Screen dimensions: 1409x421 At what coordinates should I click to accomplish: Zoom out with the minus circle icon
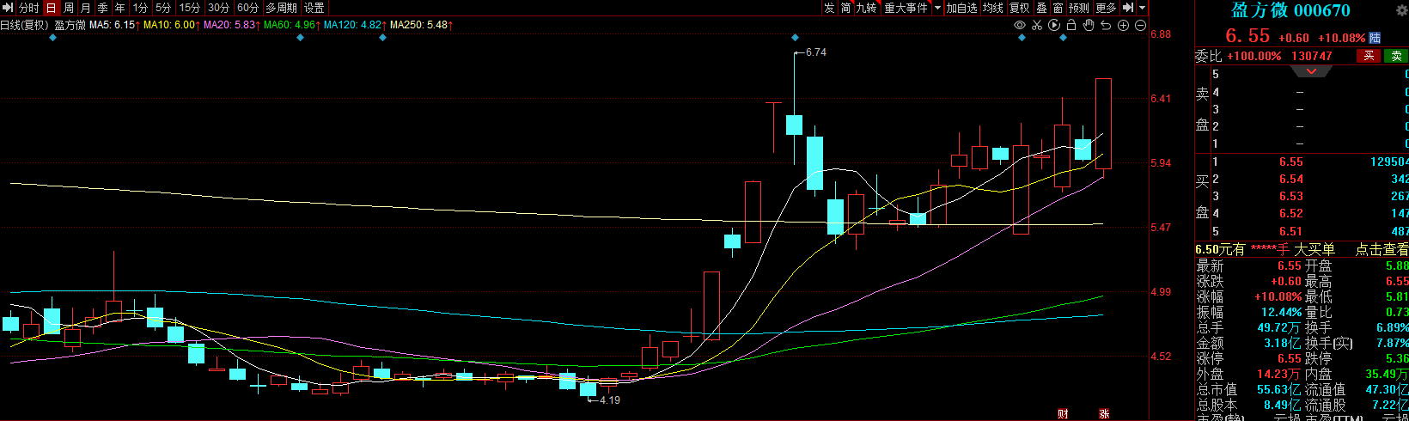1140,26
